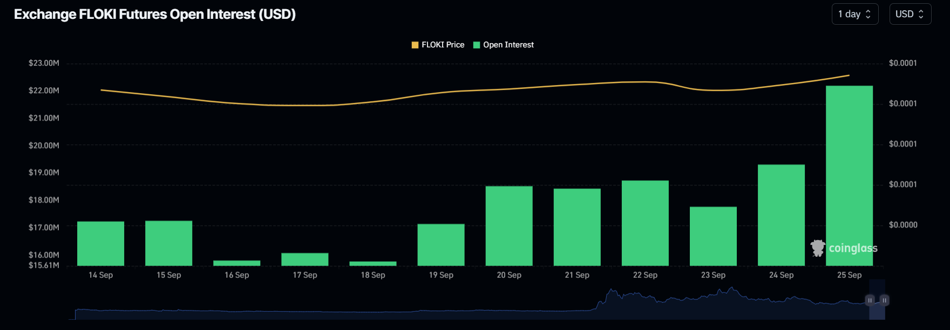Click the 20 Sep axis label
Viewport: 950px width, 330px height.
(x=508, y=275)
